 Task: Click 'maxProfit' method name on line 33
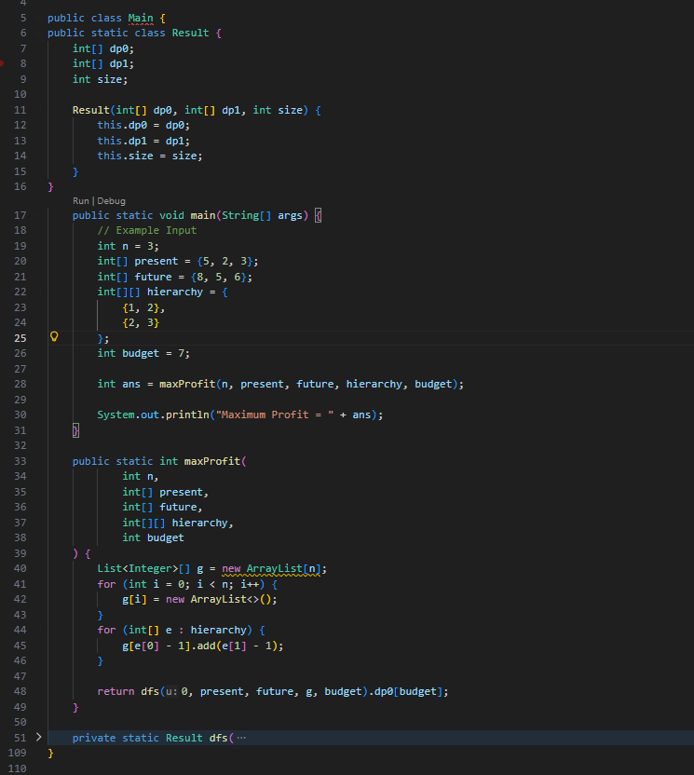click(212, 462)
